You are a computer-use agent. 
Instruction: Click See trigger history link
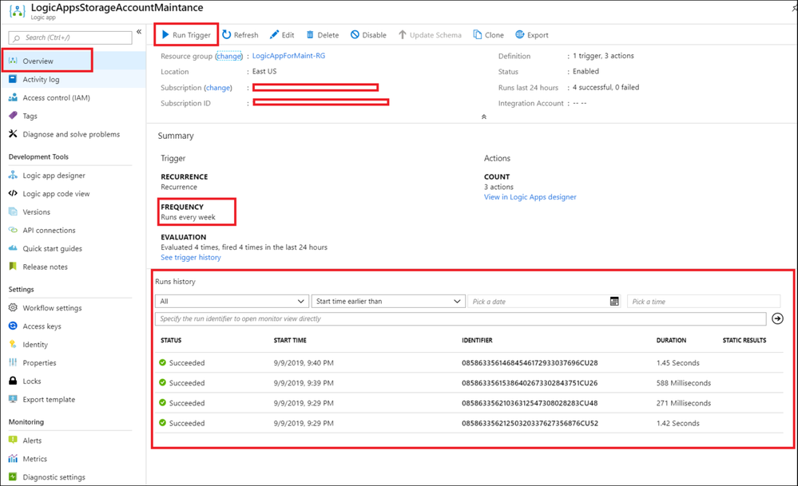pyautogui.click(x=191, y=258)
